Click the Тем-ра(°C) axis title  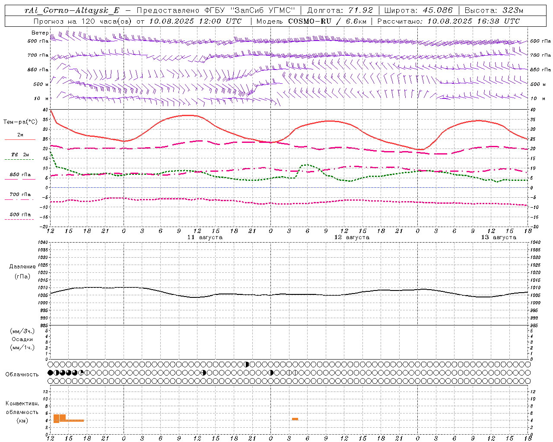20,122
